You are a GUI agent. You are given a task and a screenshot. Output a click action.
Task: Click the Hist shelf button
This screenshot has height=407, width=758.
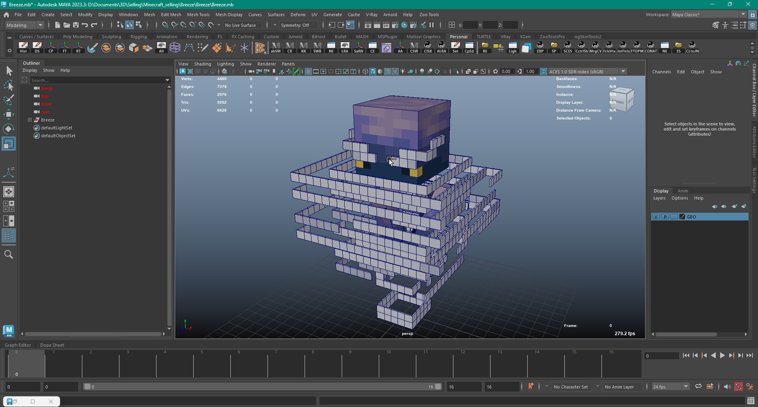23,48
